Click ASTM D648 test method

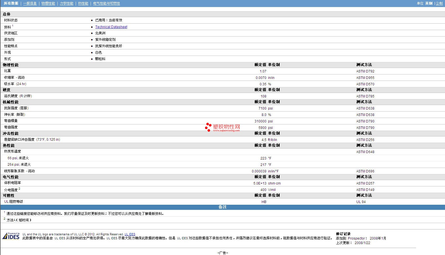point(365,152)
